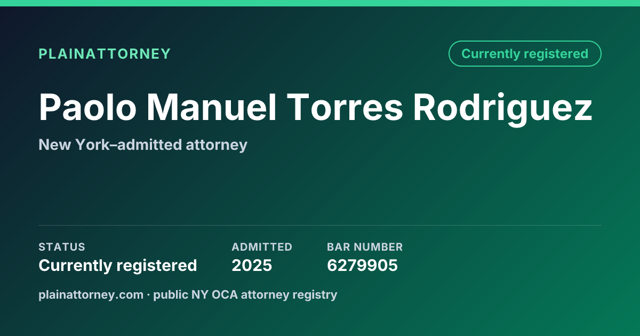640x336 pixels.
Task: Click the surname Rodriguez in the heading
Action: pos(503,107)
